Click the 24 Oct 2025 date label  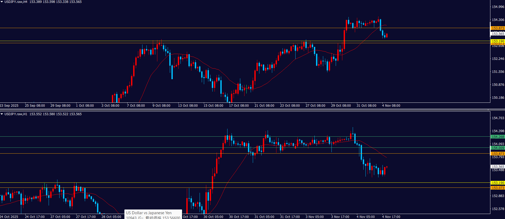coord(9,217)
